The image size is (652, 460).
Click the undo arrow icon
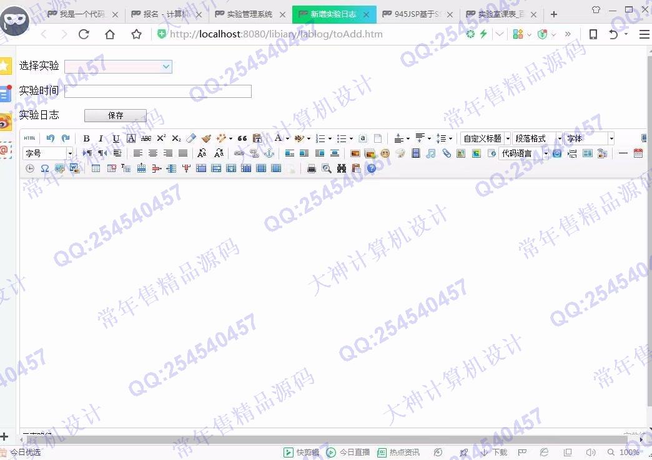(x=51, y=138)
